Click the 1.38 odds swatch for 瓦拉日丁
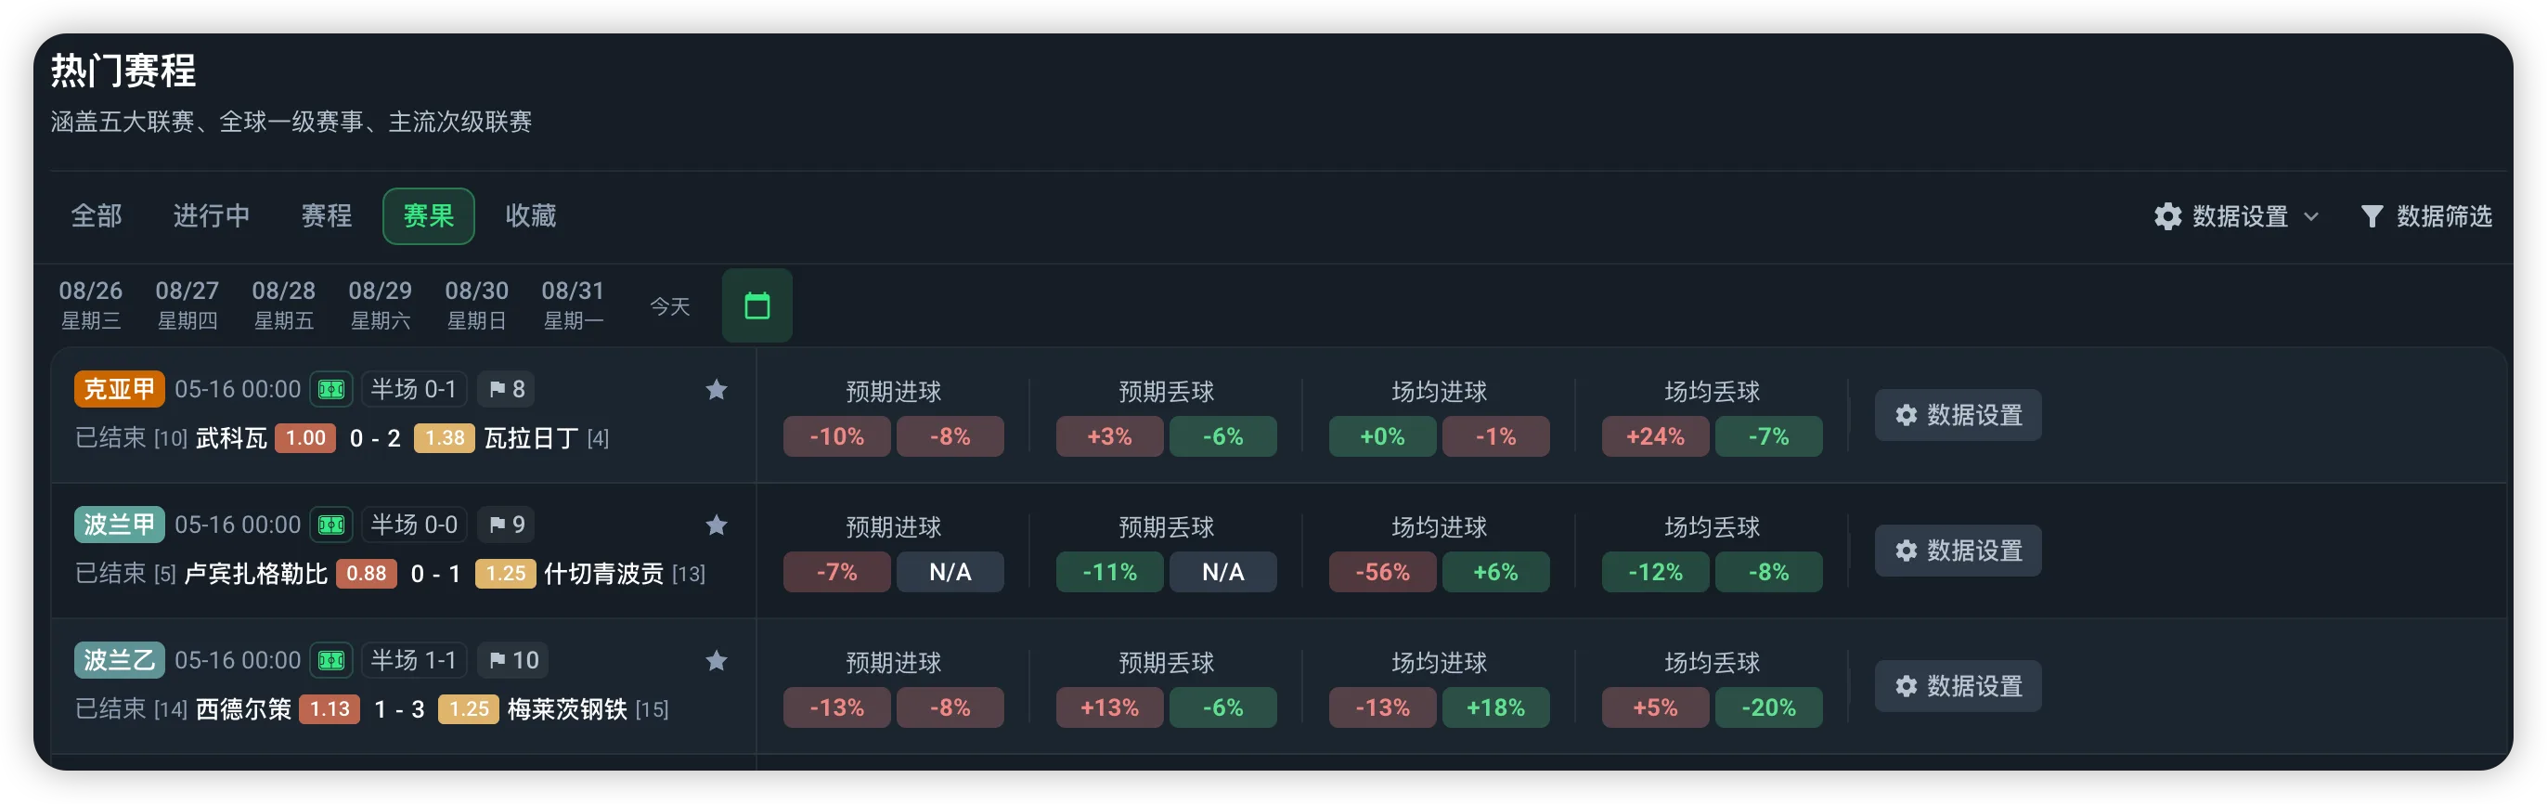Screen dimensions: 2547x804 tap(445, 438)
